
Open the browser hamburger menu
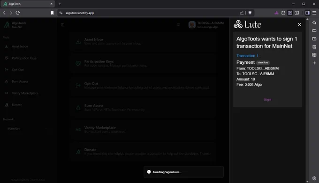(x=314, y=13)
